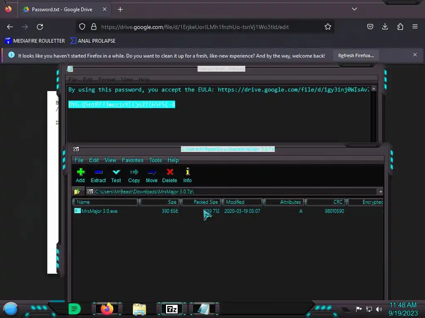Sort by the Encrypted column header

click(365, 202)
